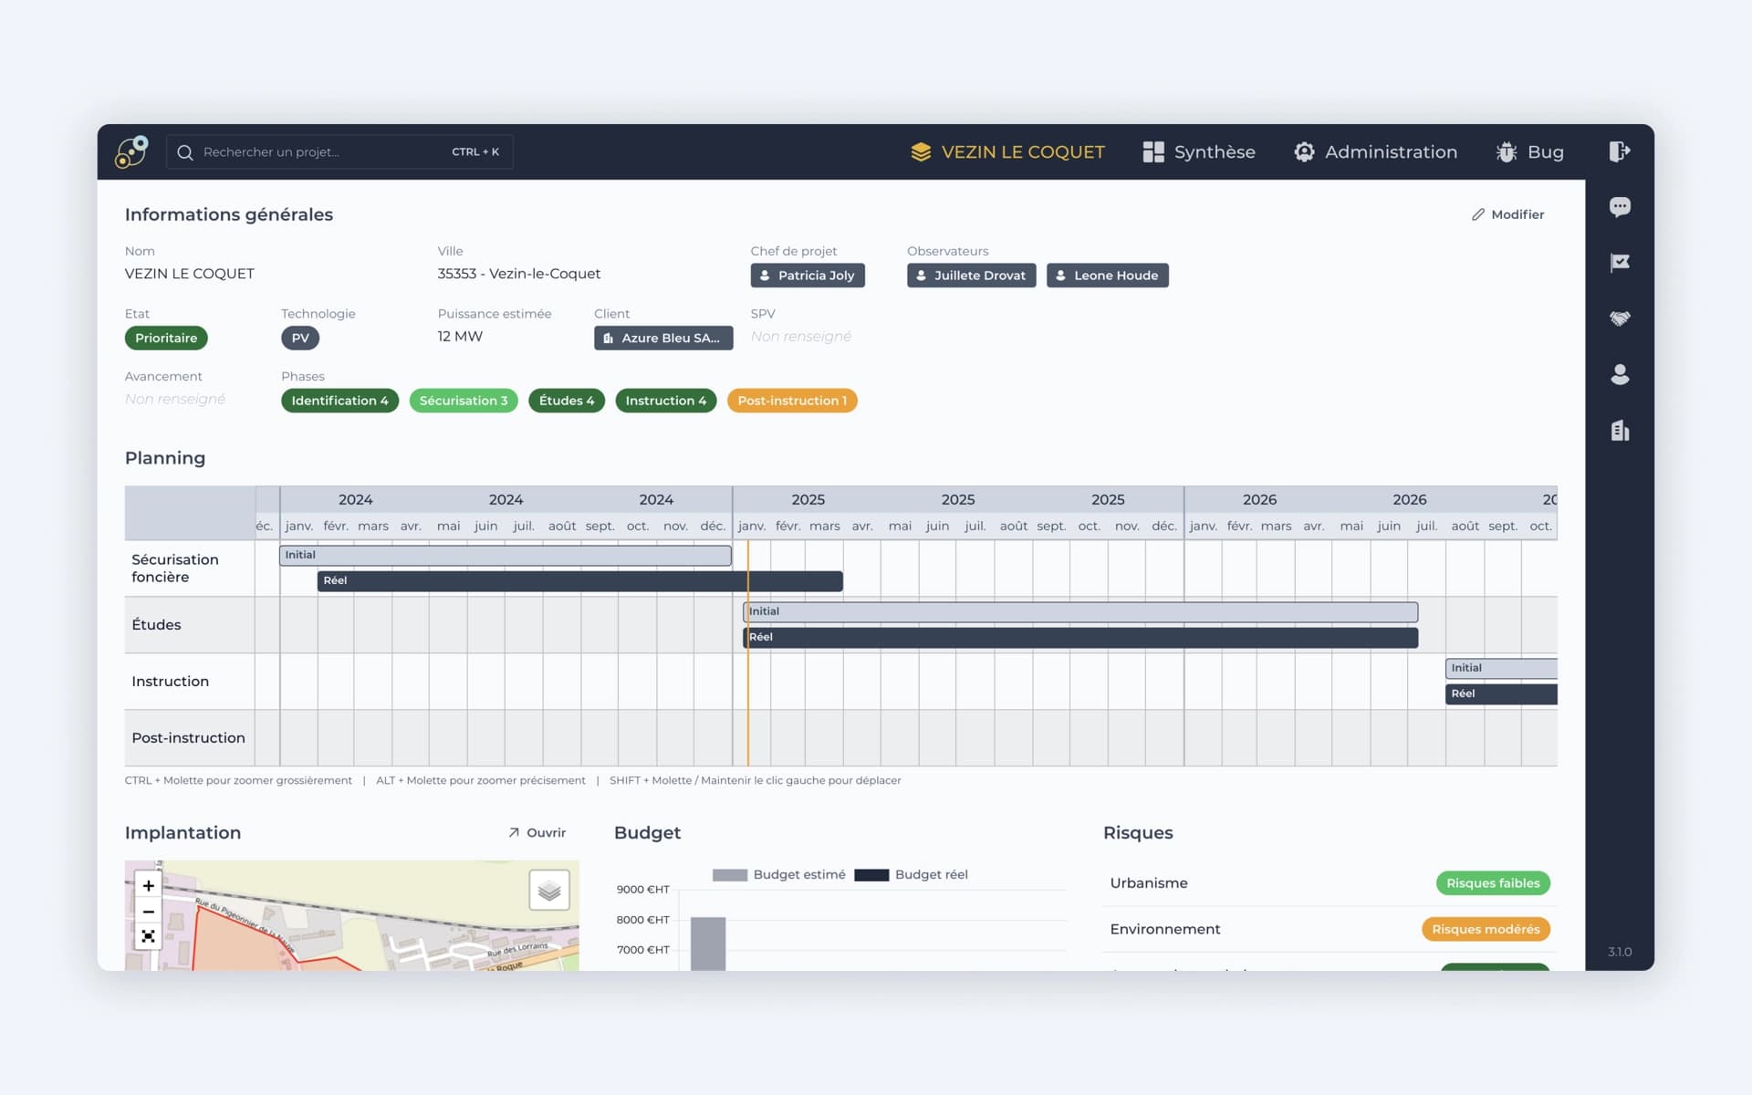Open the flag chart icon in sidebar
This screenshot has height=1095, width=1752.
[1620, 263]
